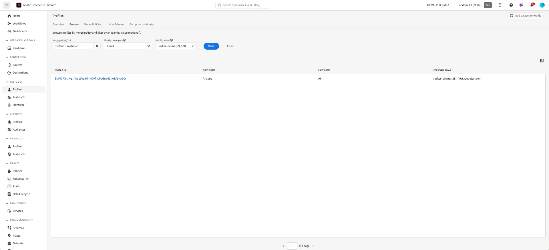The image size is (549, 250).
Task: Clear the Identity namespace field with X
Action: (x=149, y=46)
